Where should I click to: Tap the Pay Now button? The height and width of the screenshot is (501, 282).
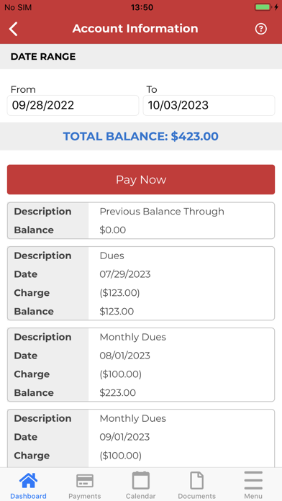[141, 179]
